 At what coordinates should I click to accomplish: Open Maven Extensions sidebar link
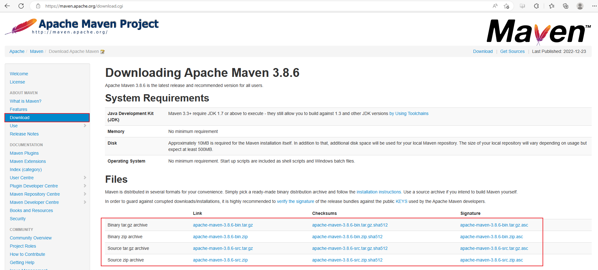pyautogui.click(x=28, y=161)
